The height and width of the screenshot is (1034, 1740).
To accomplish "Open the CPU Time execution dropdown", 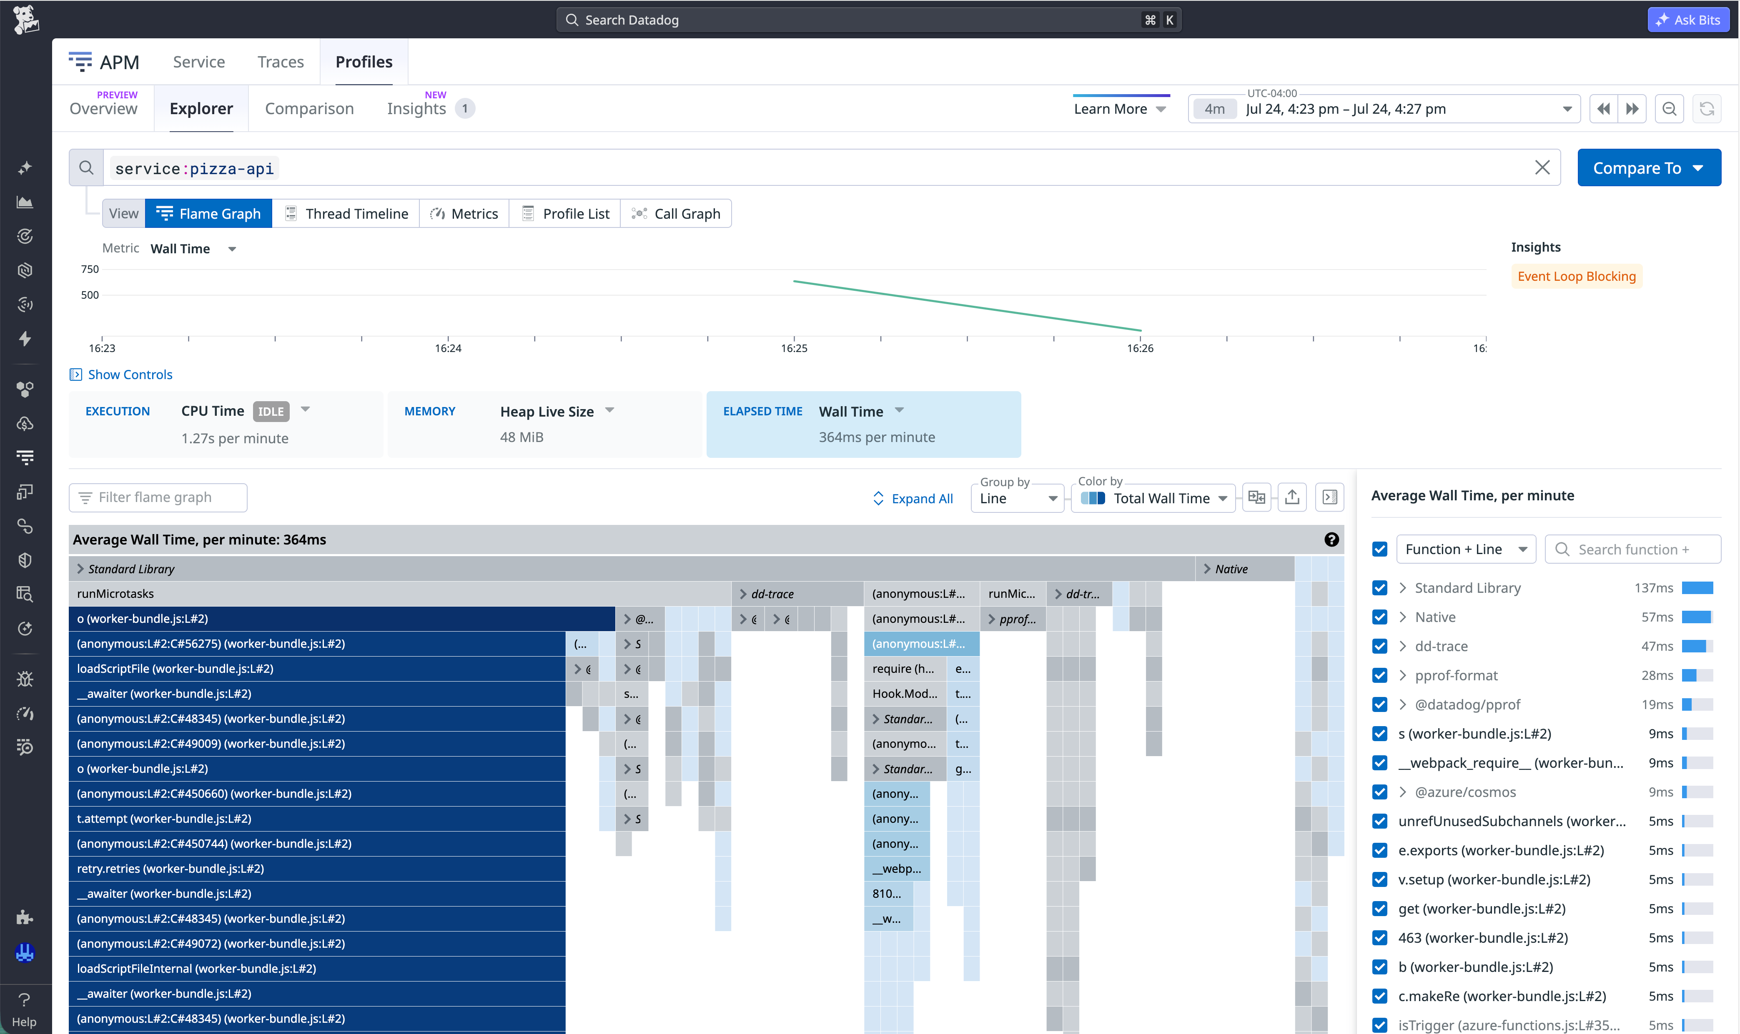I will pos(305,410).
